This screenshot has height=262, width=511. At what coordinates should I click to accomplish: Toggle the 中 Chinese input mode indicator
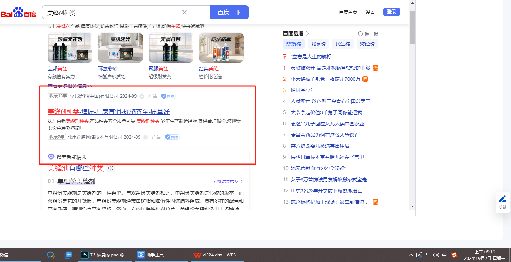point(444,255)
